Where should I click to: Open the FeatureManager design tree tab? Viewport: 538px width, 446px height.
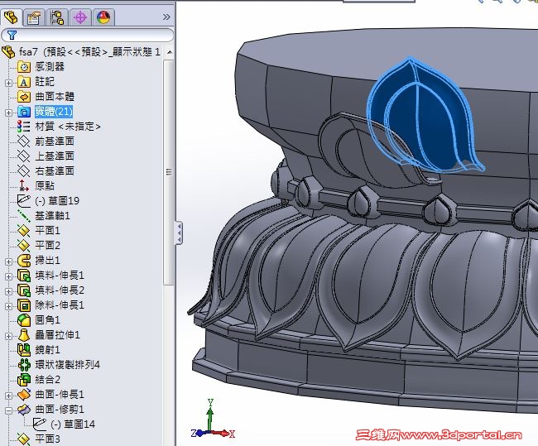point(11,17)
